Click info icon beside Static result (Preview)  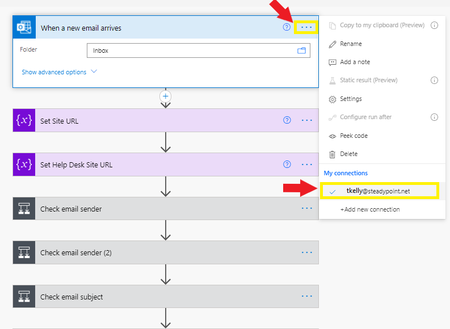434,81
